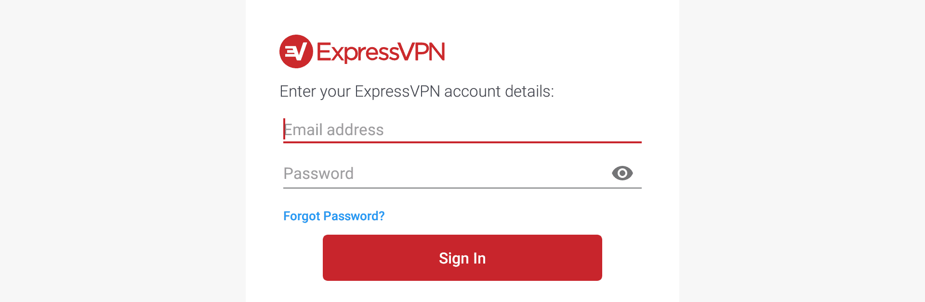Click the gray underline beneath Password
Viewport: 925px width, 302px height.
(462, 188)
